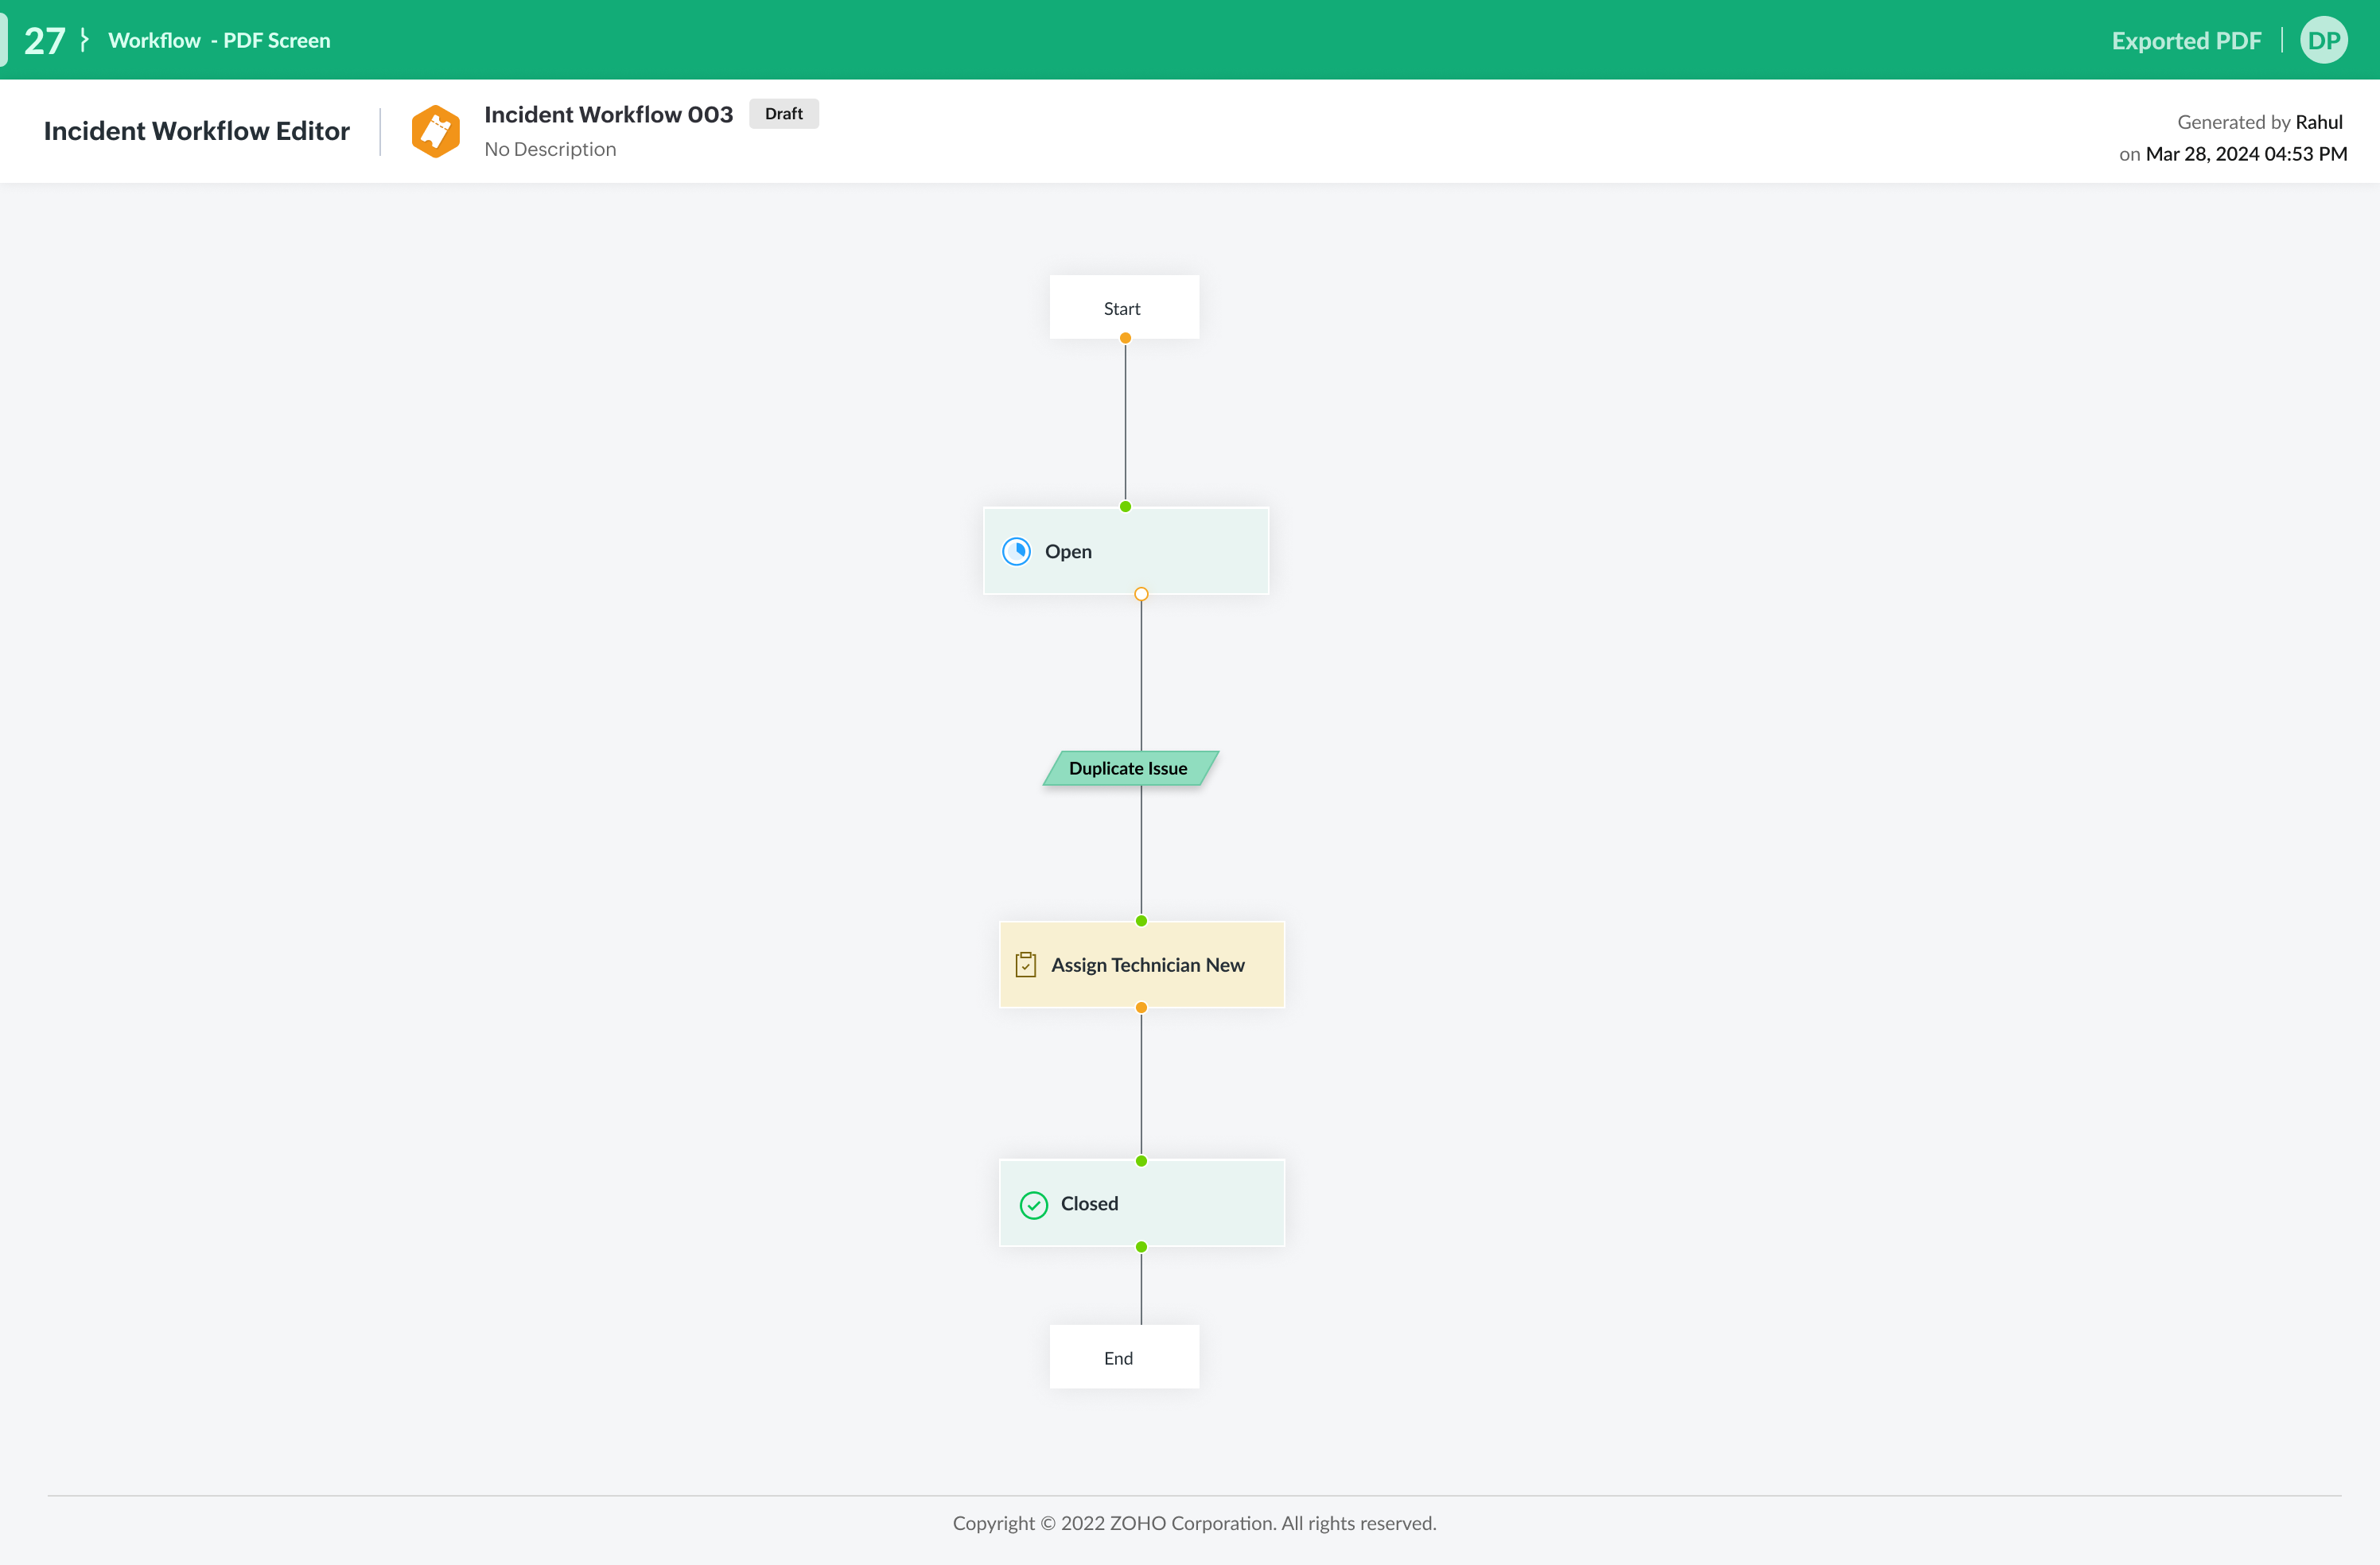The image size is (2380, 1565).
Task: Click the blue Open status clock icon
Action: coord(1016,551)
